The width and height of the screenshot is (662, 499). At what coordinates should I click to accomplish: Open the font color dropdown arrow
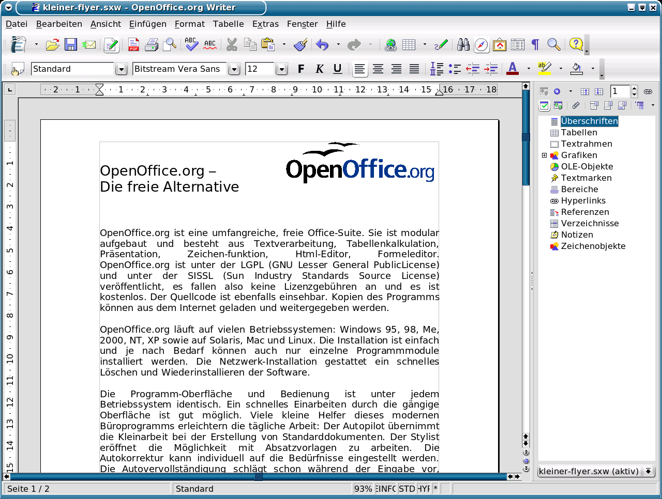point(529,69)
